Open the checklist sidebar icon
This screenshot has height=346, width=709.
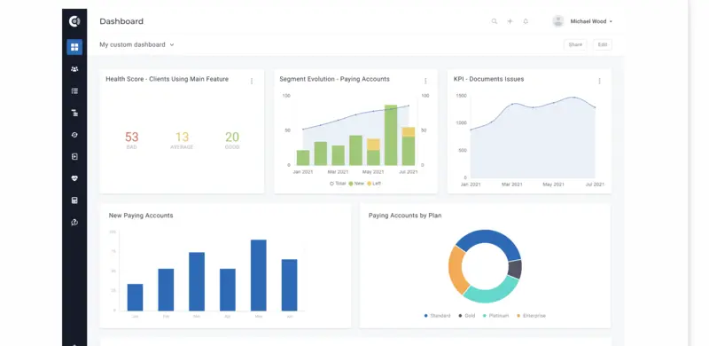pyautogui.click(x=74, y=91)
